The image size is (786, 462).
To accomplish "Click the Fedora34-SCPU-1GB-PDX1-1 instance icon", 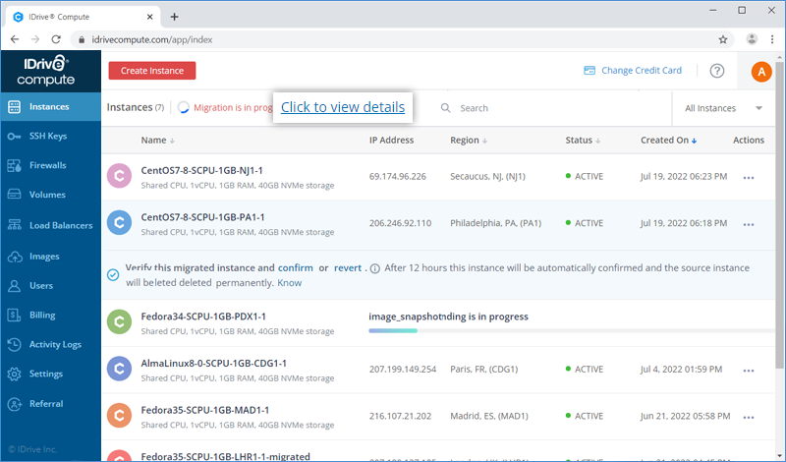I will point(119,322).
